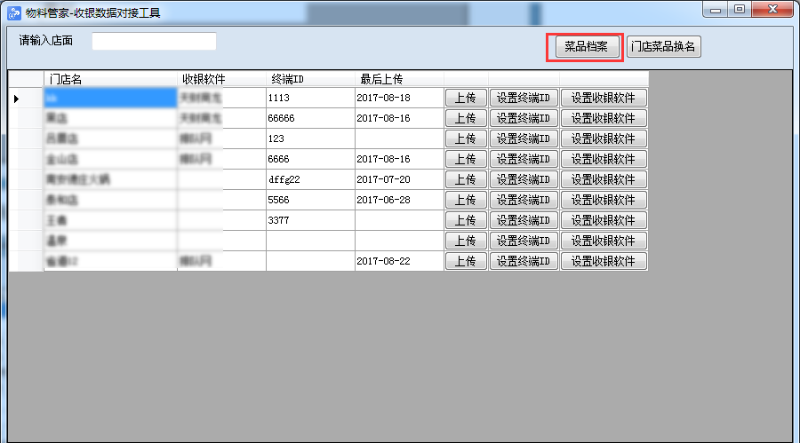This screenshot has height=443, width=800.
Task: Click 设置收银软件 for terminal 123 row
Action: click(604, 138)
